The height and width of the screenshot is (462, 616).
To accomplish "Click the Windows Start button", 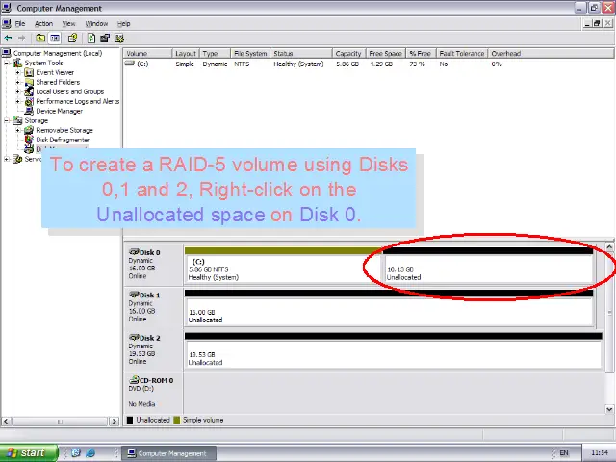I will [26, 453].
